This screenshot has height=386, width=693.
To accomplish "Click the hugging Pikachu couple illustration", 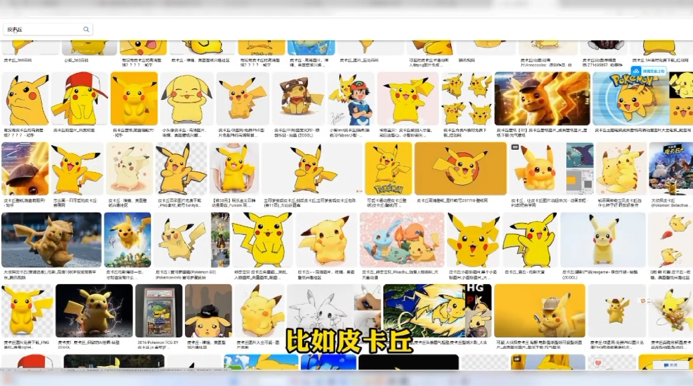I will (619, 168).
